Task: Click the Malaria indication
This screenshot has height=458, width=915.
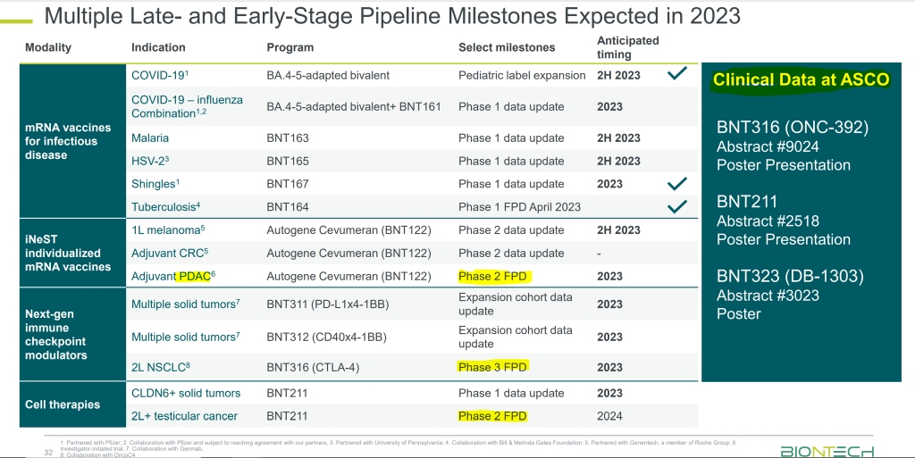Action: [x=150, y=138]
